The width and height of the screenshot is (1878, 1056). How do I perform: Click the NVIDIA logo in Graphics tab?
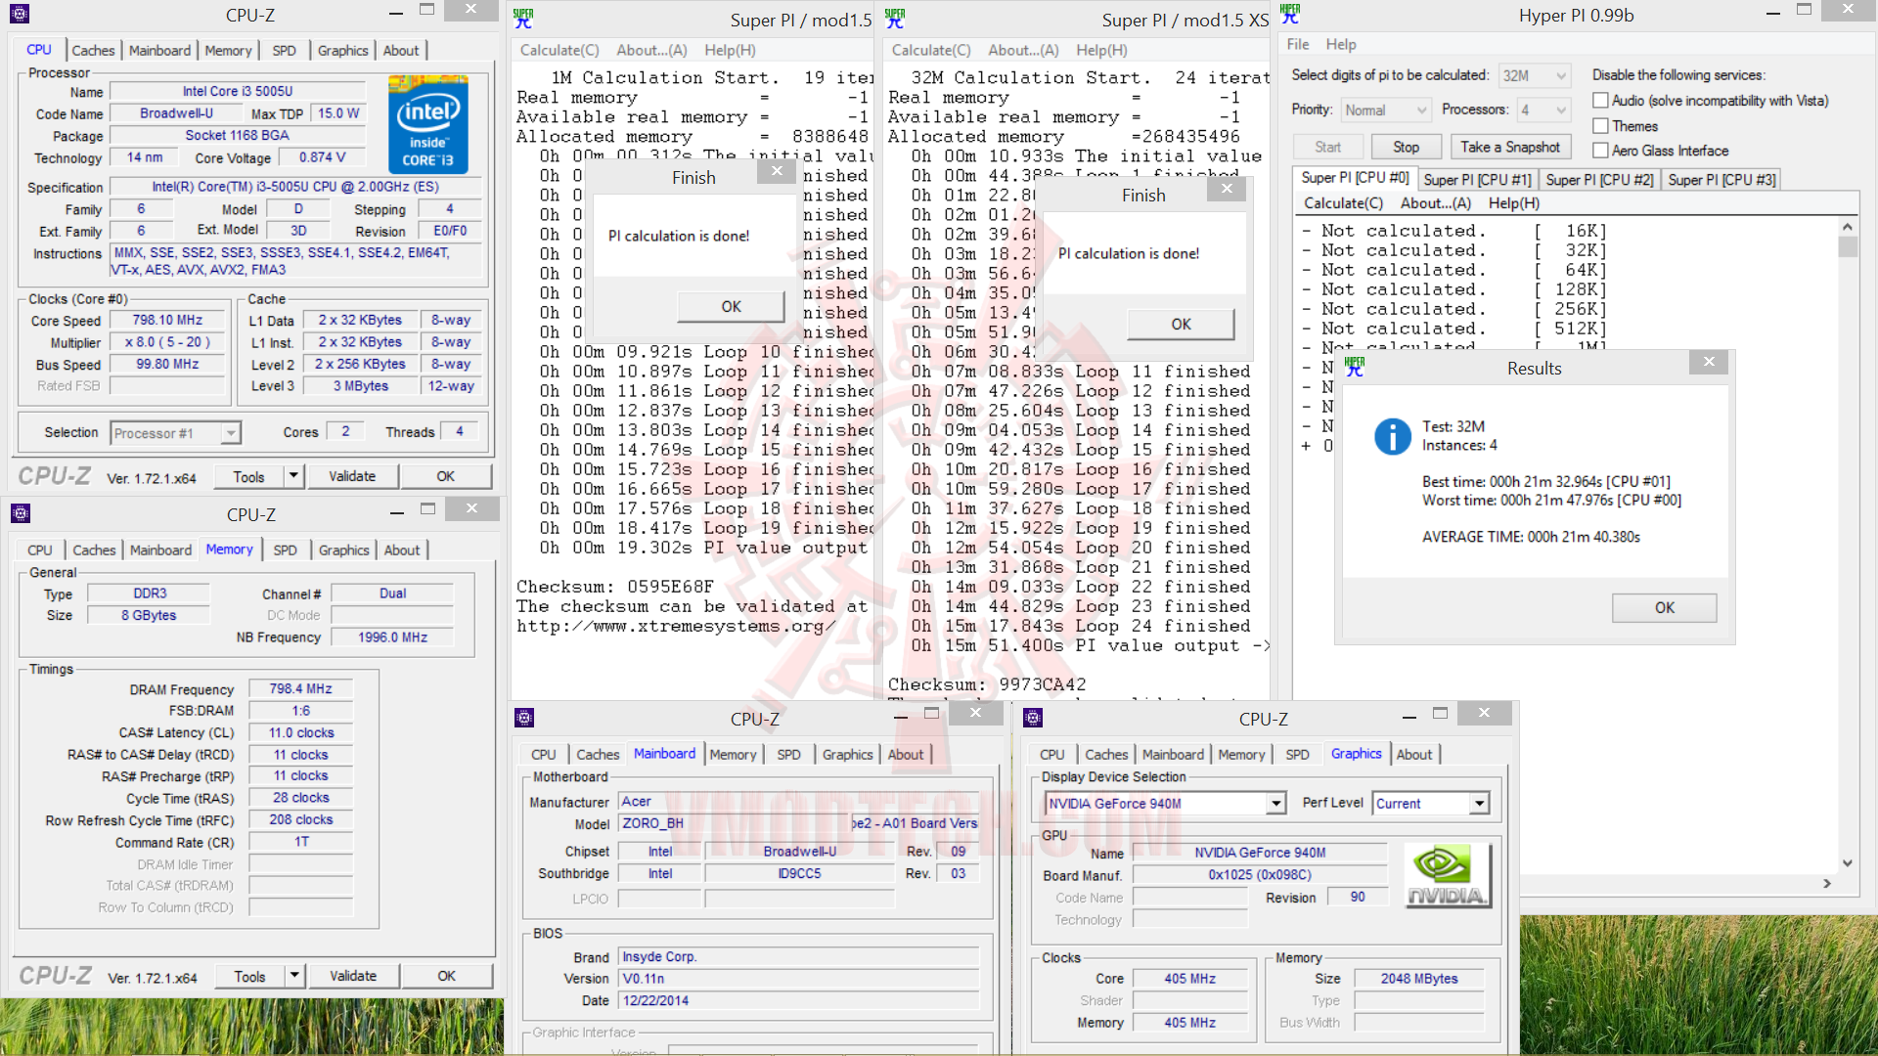click(1447, 876)
